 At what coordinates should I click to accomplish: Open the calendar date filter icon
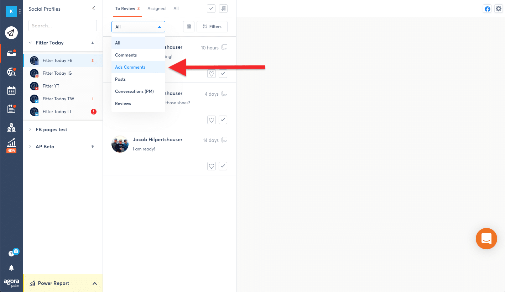tap(189, 26)
